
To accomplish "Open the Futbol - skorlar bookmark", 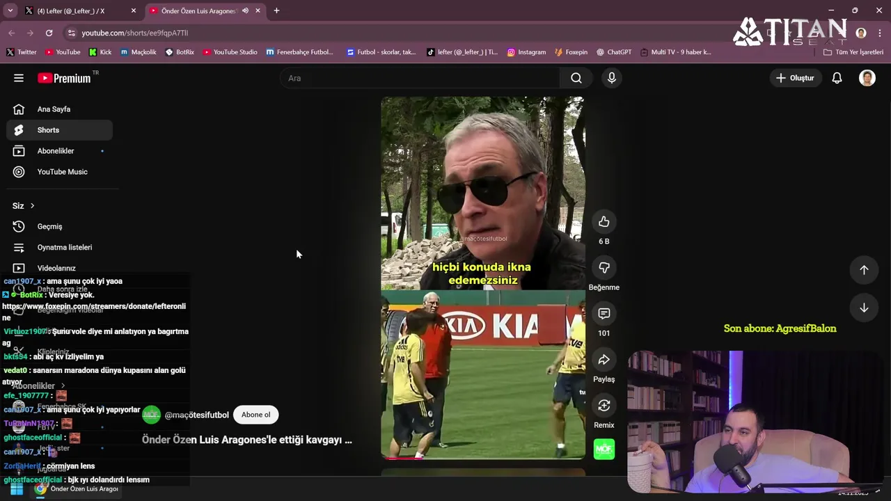I will pos(381,52).
